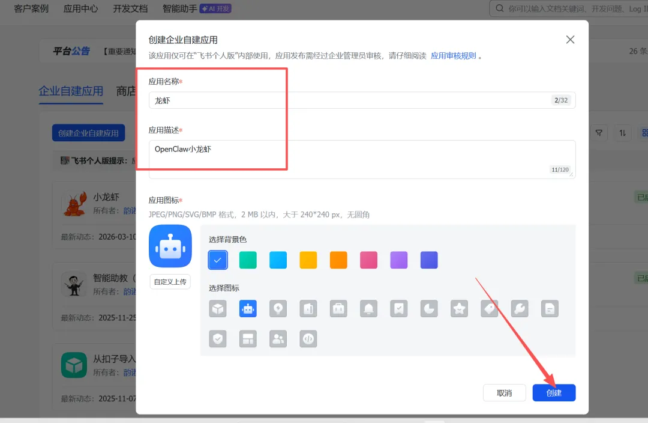Select the code brackets app icon
Image resolution: width=648 pixels, height=423 pixels.
308,339
